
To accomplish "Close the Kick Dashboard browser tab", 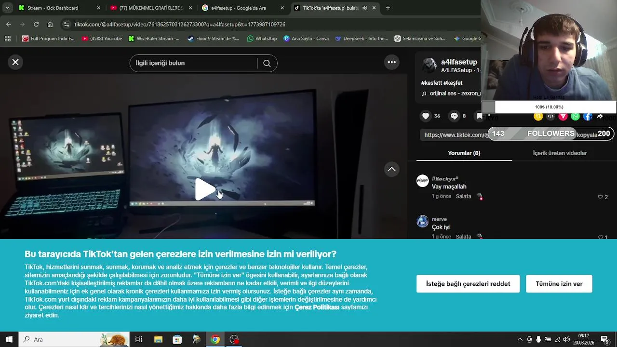I will (x=99, y=8).
